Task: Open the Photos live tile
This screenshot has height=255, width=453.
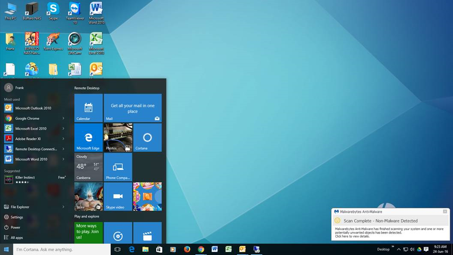Action: [118, 138]
